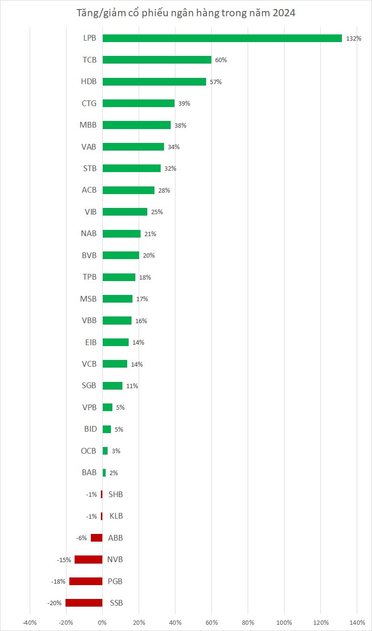Select the ACB green bar
372x631 pixels.
coord(129,190)
